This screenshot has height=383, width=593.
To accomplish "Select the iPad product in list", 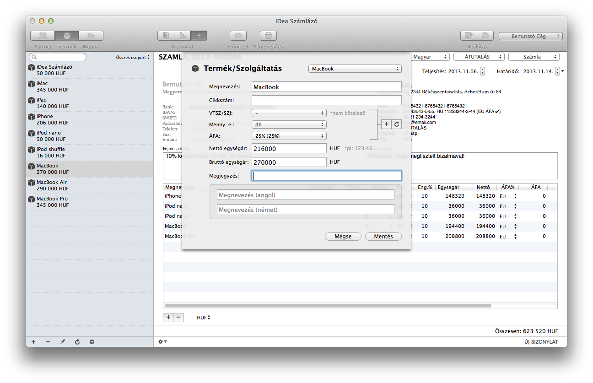I will point(90,103).
